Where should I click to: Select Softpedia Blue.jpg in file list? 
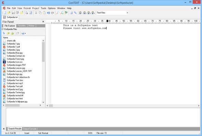point(15,53)
